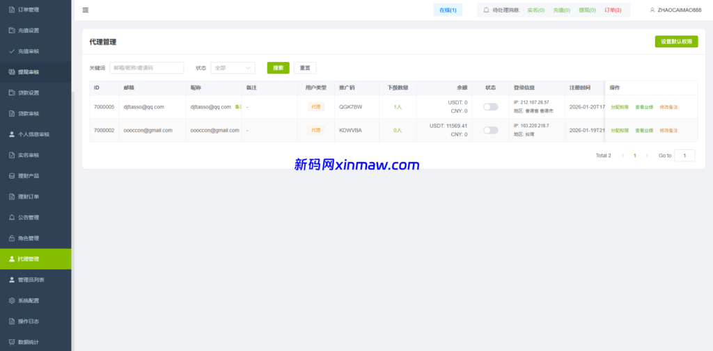
Task: Click the 系统配置 gear icon
Action: (x=12, y=300)
